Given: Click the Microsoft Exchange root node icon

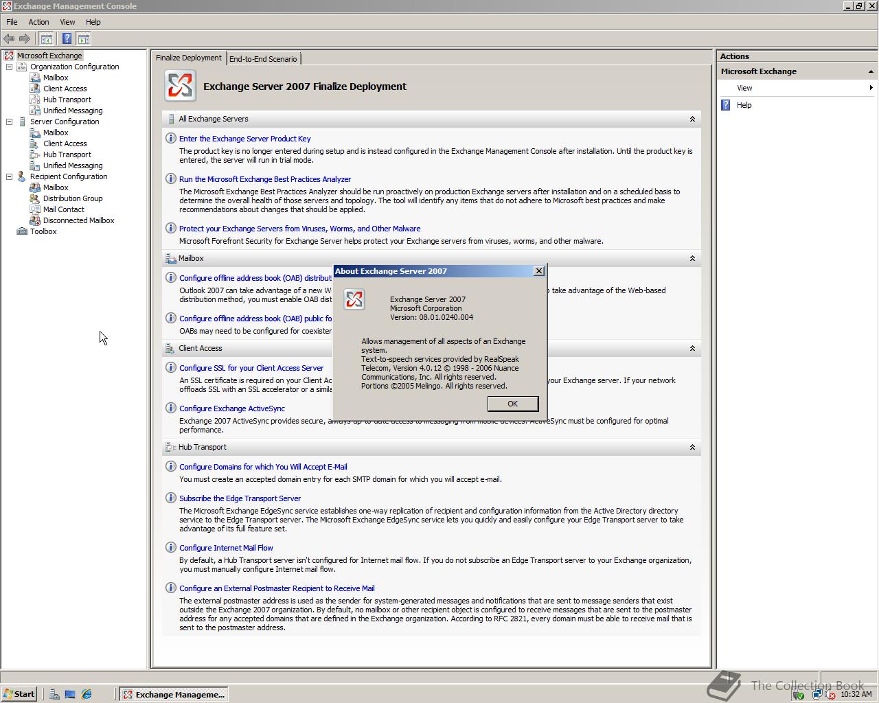Looking at the screenshot, I should pos(9,56).
